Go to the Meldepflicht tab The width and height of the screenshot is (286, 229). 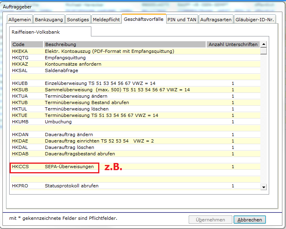coord(106,20)
